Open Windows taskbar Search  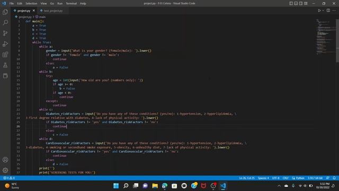tap(126, 186)
